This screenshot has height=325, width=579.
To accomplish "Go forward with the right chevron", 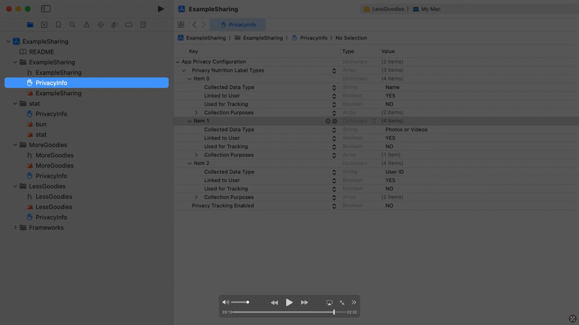I will pyautogui.click(x=203, y=25).
